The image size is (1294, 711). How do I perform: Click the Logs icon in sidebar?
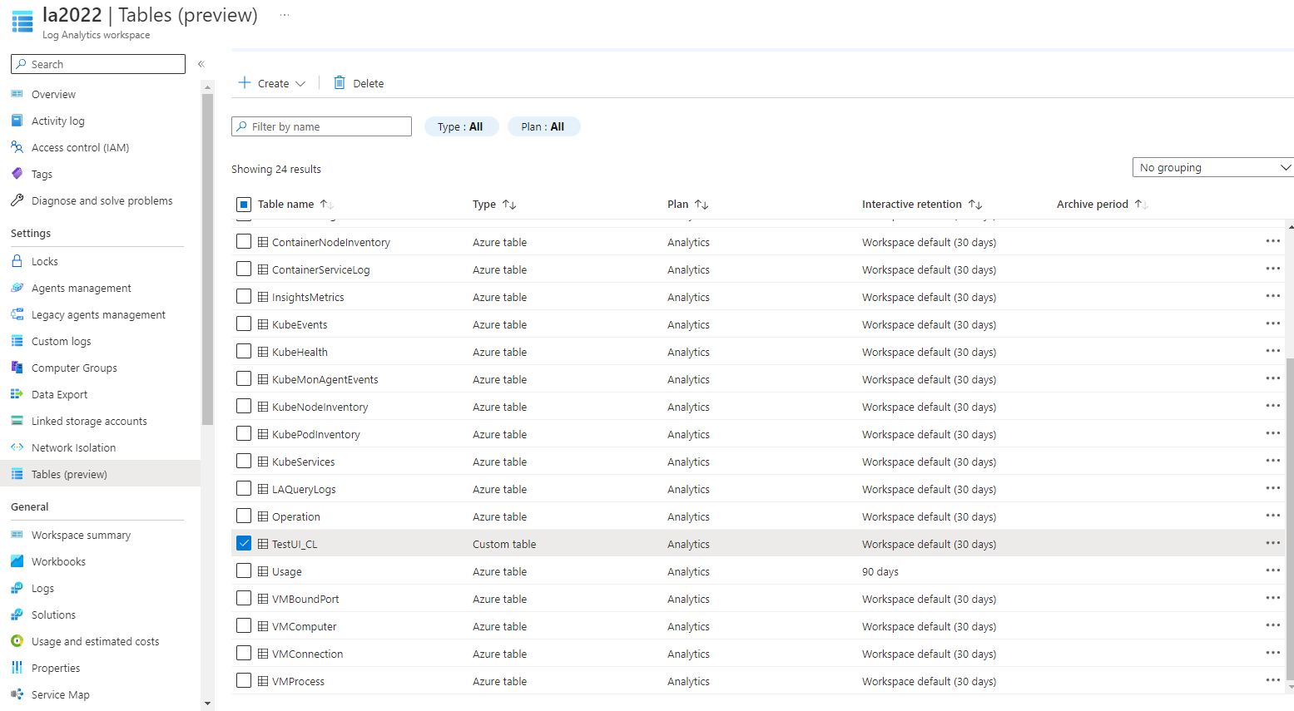(x=17, y=588)
